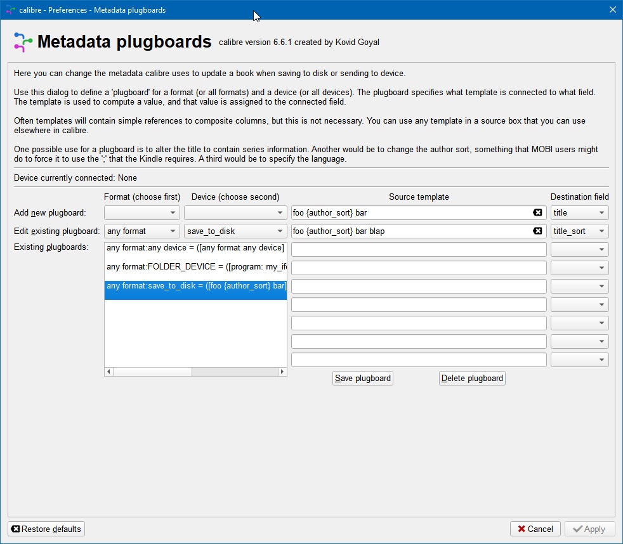Image resolution: width=623 pixels, height=544 pixels.
Task: Open the Add new plugboard Device dropdown
Action: coord(235,213)
